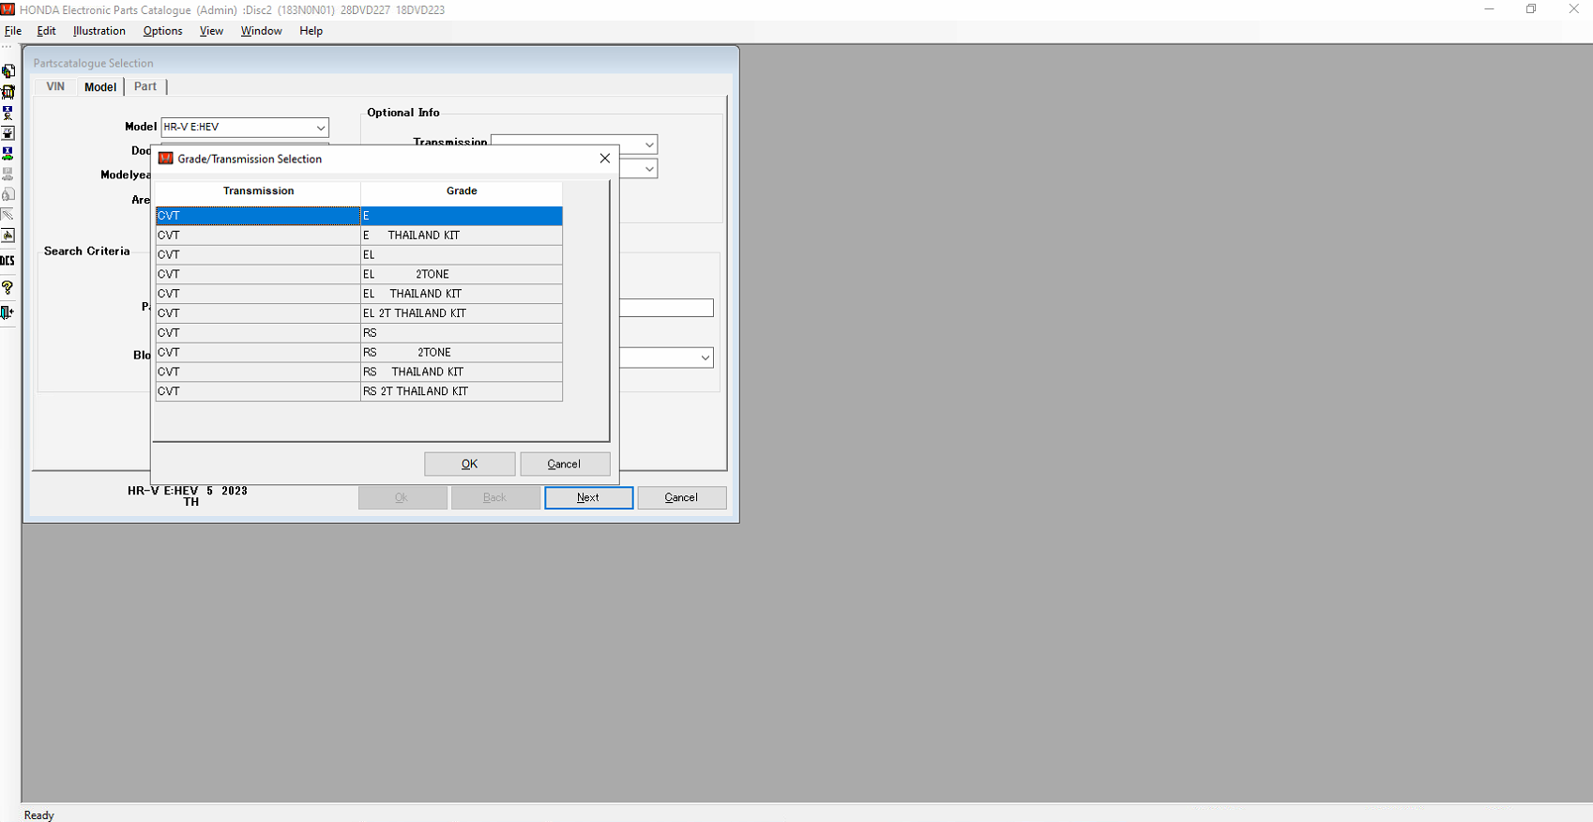1593x822 pixels.
Task: Click the DCS icon in left toolbar
Action: (x=8, y=261)
